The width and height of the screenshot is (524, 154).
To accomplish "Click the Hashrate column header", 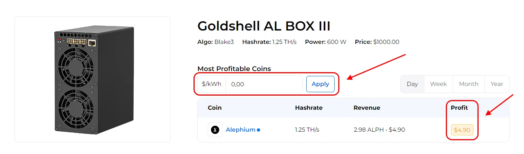I will [309, 108].
